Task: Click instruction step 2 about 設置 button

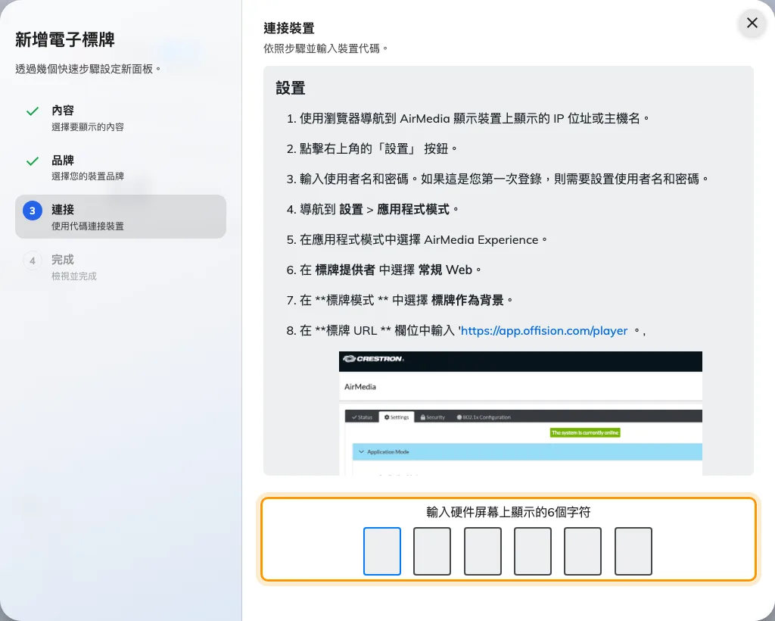Action: (372, 149)
